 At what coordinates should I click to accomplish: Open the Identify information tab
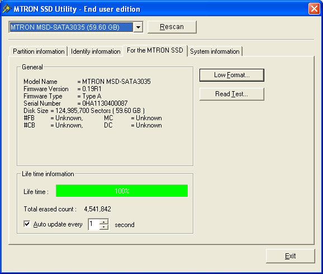pyautogui.click(x=96, y=51)
